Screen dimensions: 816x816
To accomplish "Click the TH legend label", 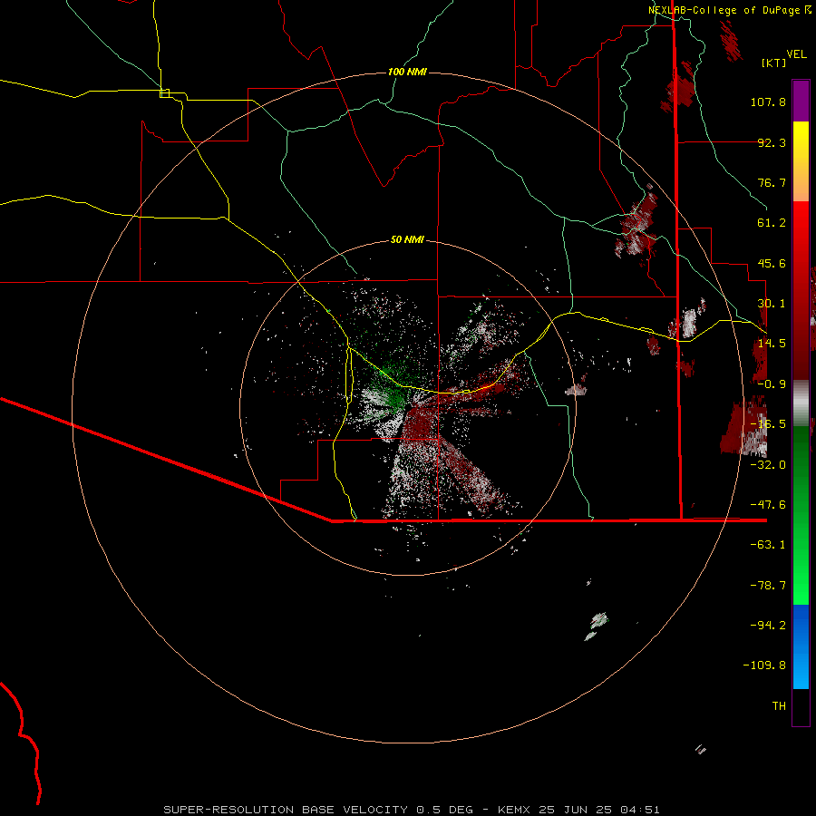I will tap(779, 706).
